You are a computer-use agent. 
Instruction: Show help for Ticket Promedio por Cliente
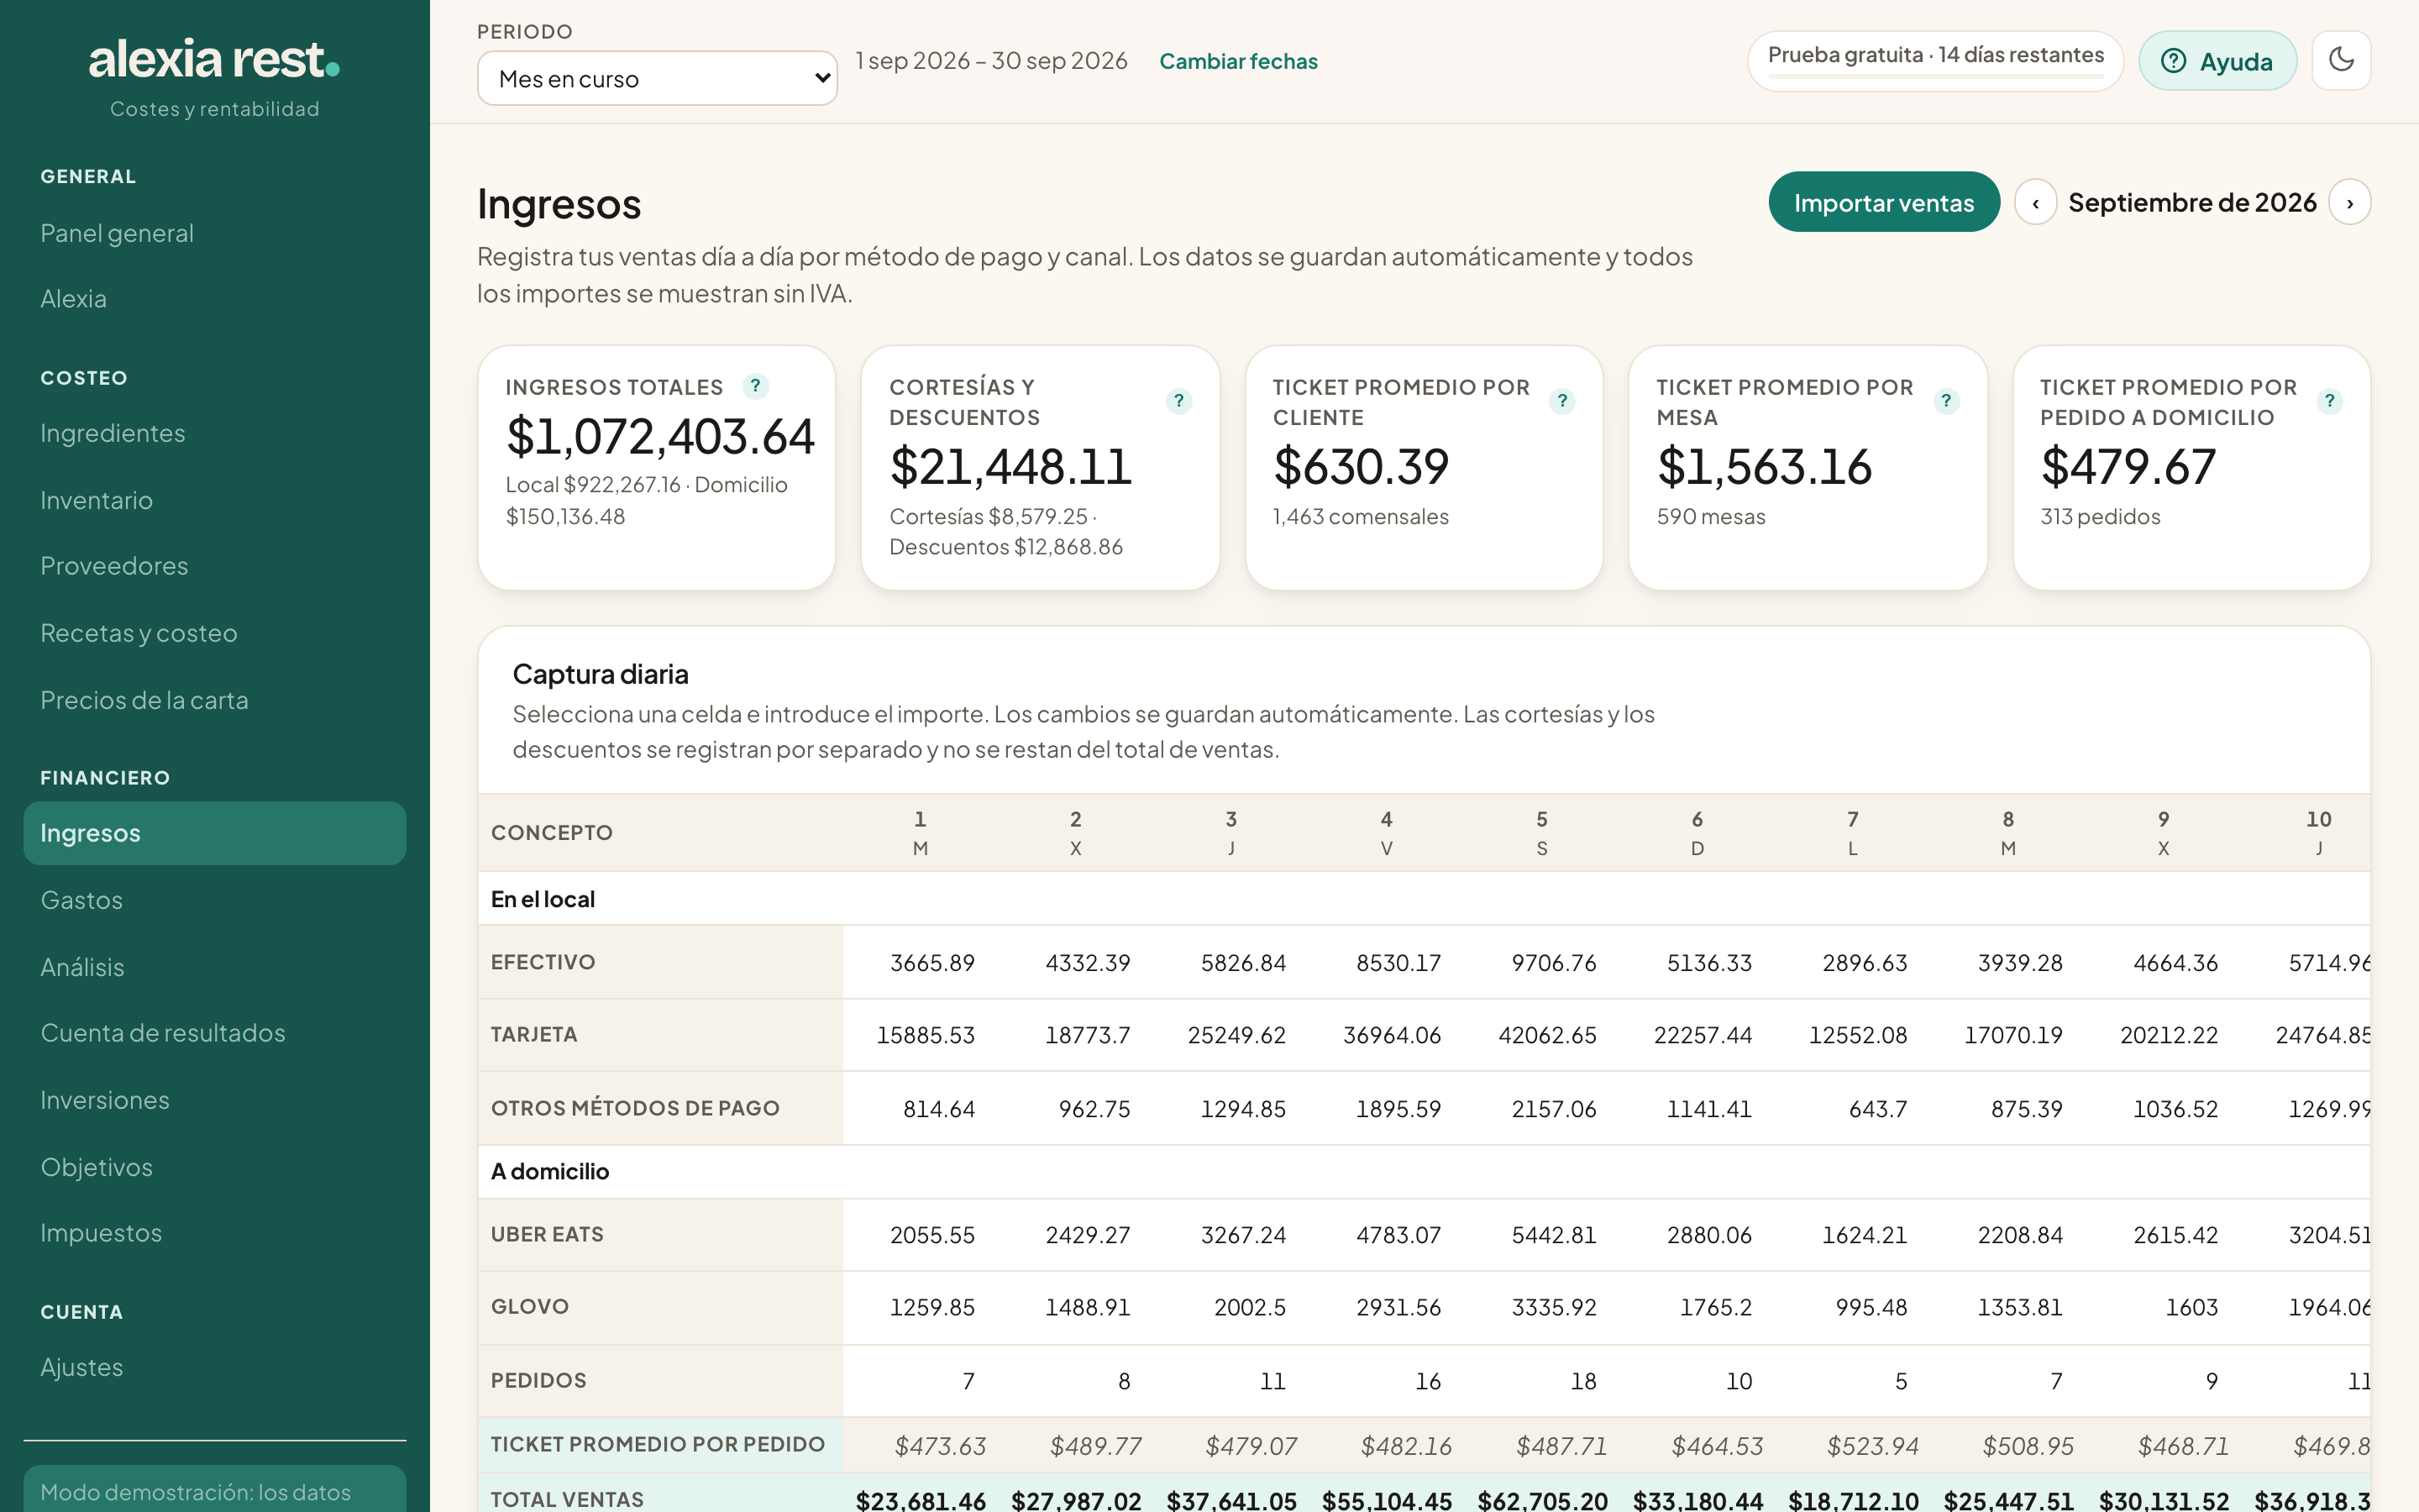[x=1561, y=401]
